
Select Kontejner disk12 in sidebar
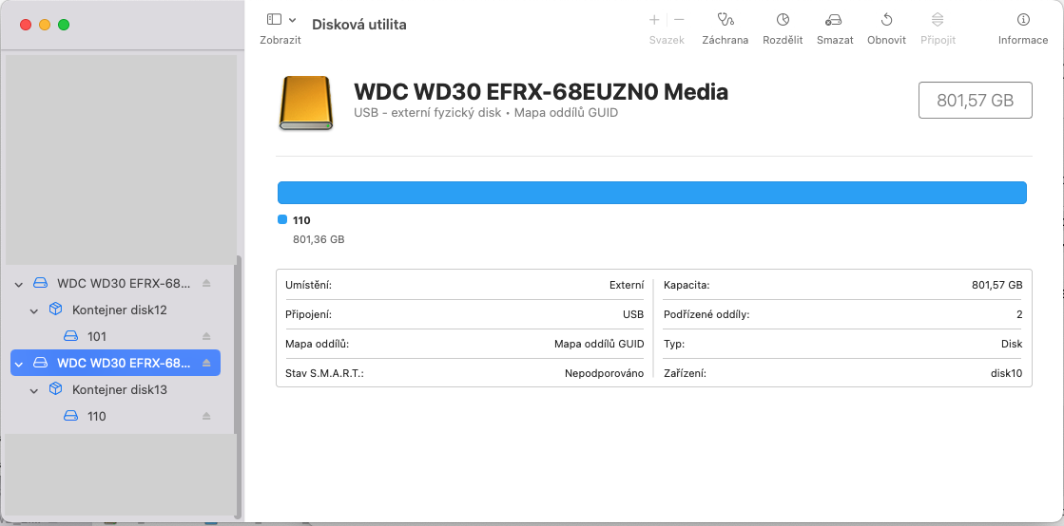tap(120, 310)
